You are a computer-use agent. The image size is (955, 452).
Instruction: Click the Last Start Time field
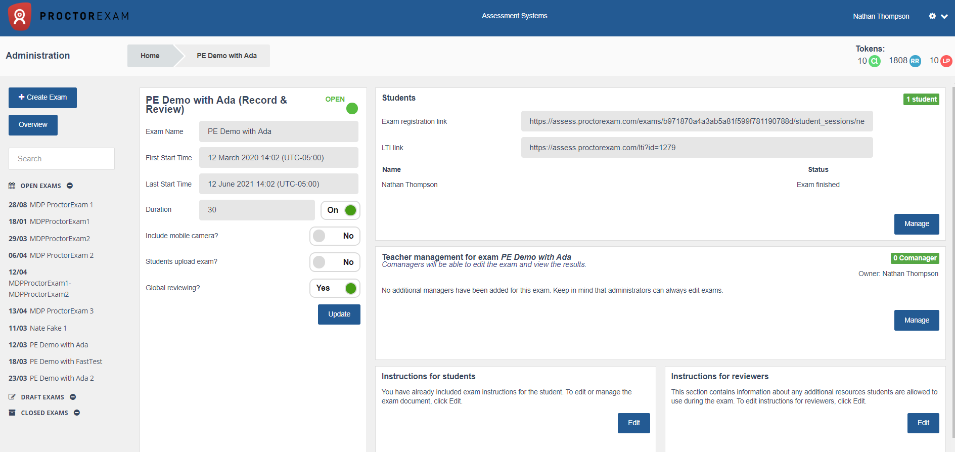pos(279,184)
